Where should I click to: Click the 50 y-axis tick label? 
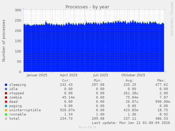[x=19, y=61]
